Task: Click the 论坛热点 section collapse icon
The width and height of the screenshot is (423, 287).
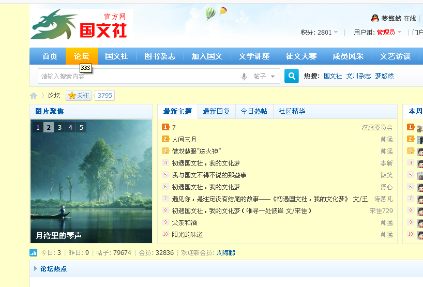Action: [x=35, y=269]
